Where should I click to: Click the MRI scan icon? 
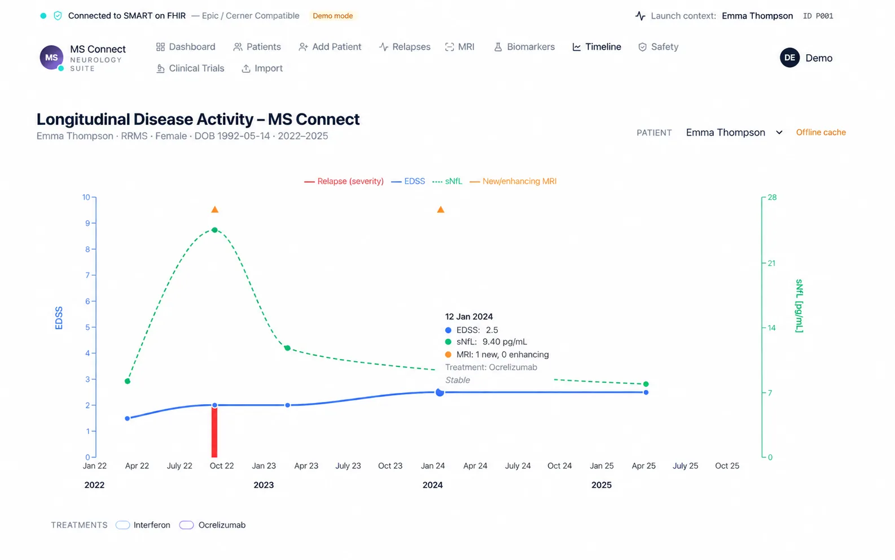point(449,47)
